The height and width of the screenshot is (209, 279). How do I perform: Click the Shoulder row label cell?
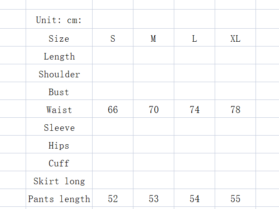pos(59,74)
